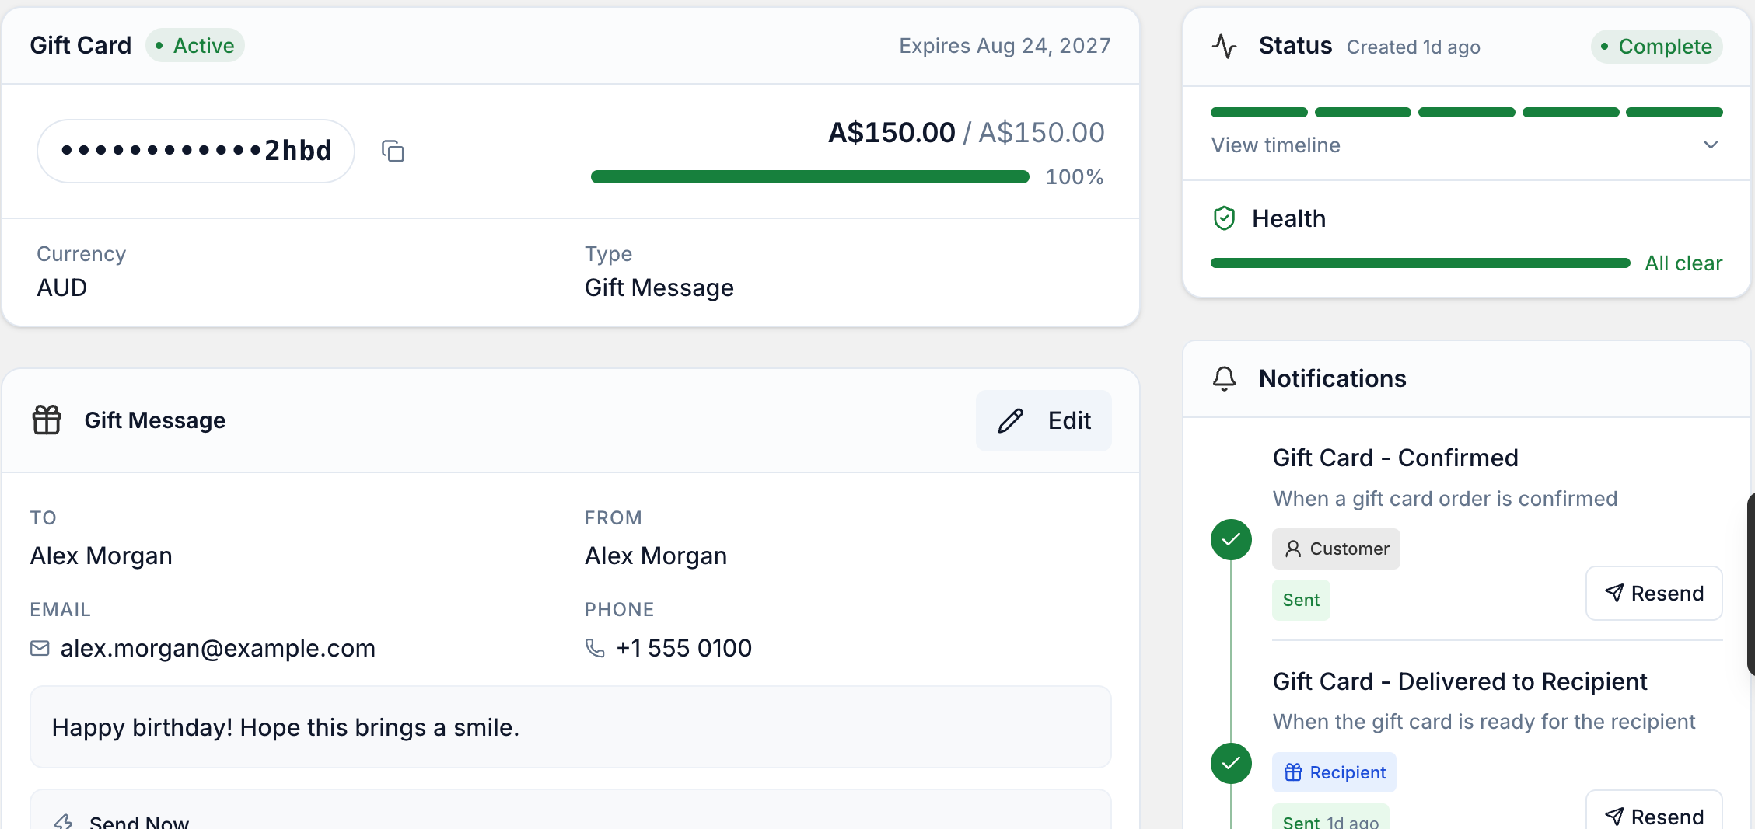Click the Happy birthday message text

(x=285, y=727)
